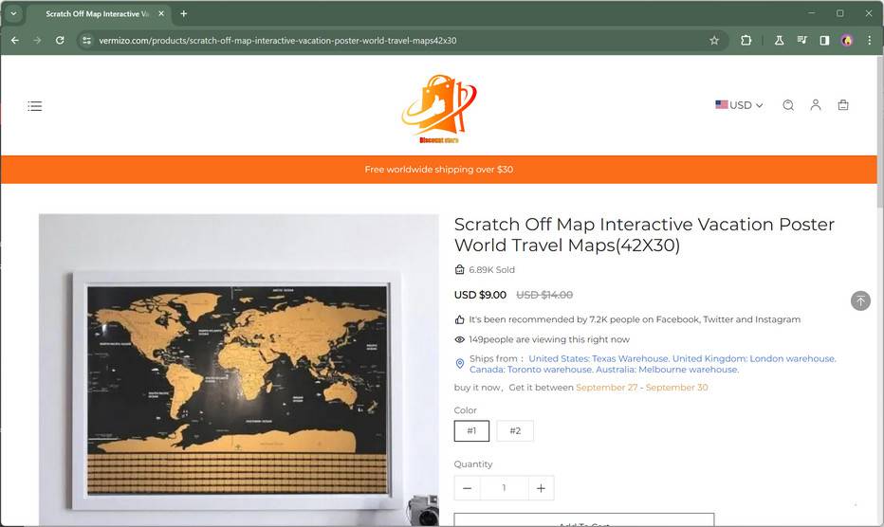Reload the page
Screen dimensions: 884x527
pyautogui.click(x=60, y=41)
